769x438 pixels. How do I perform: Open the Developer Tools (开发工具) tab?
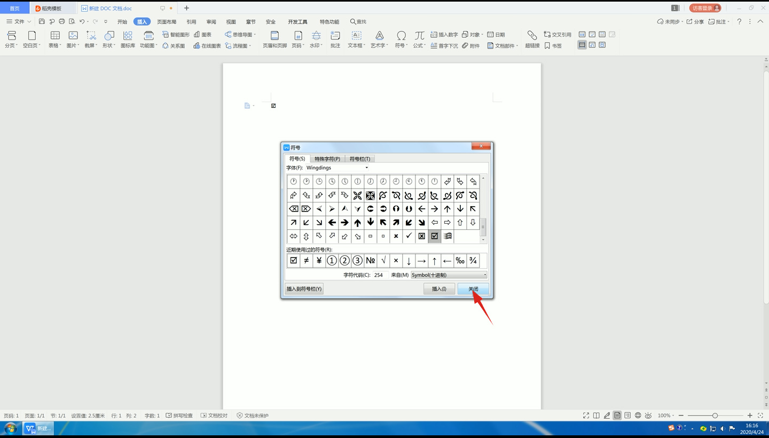point(297,22)
